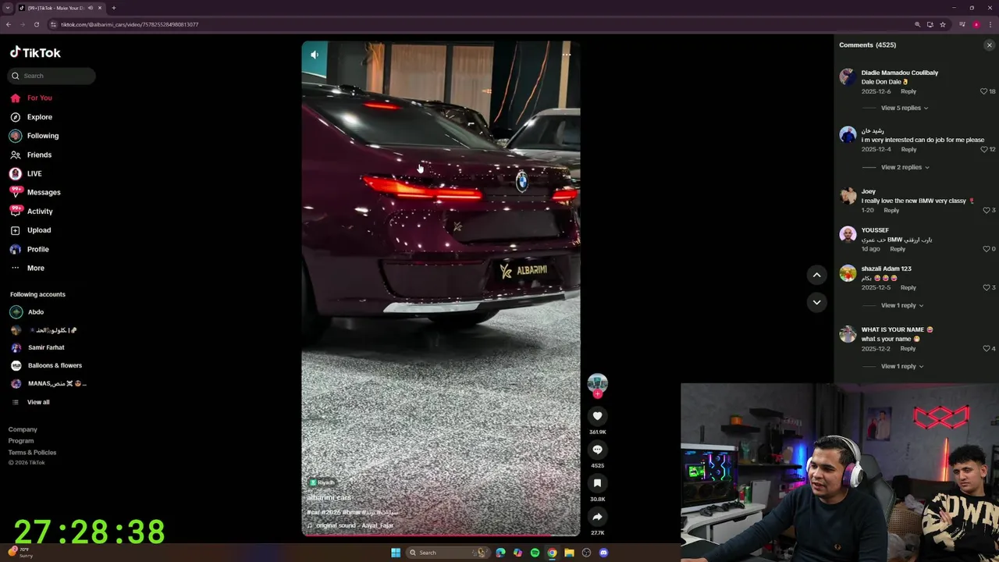Open the creator avatar beside the video
Screen dimensions: 999x562
597,383
